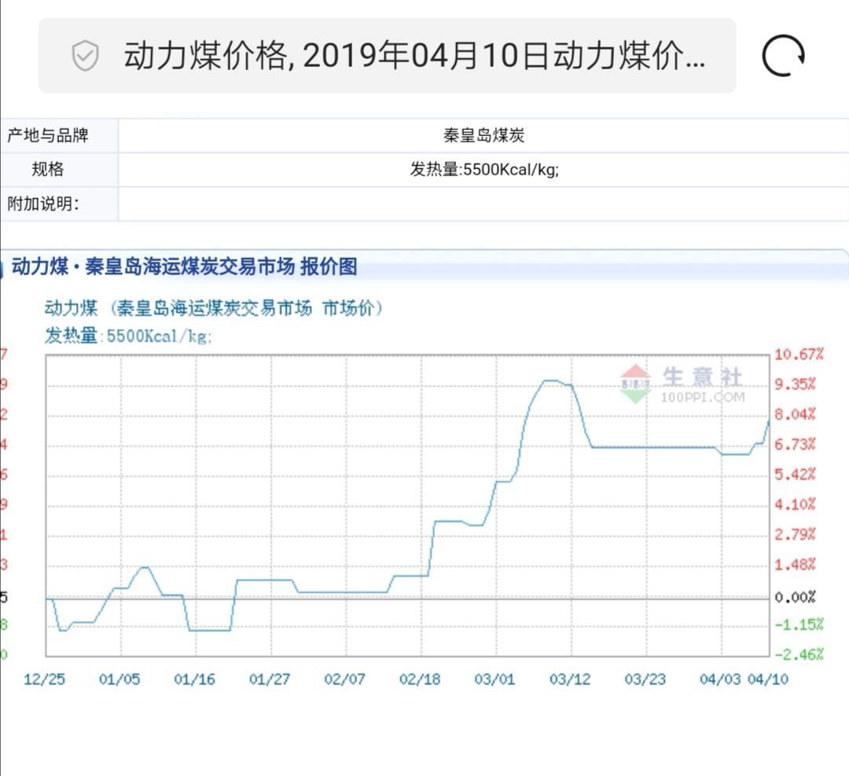Tap the 03/23 date label

click(x=645, y=679)
